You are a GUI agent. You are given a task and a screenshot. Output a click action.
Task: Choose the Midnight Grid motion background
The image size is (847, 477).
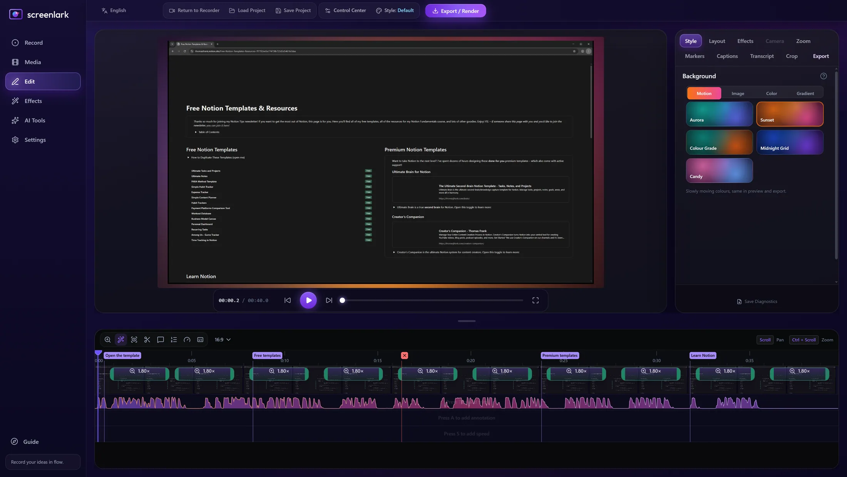(x=790, y=142)
